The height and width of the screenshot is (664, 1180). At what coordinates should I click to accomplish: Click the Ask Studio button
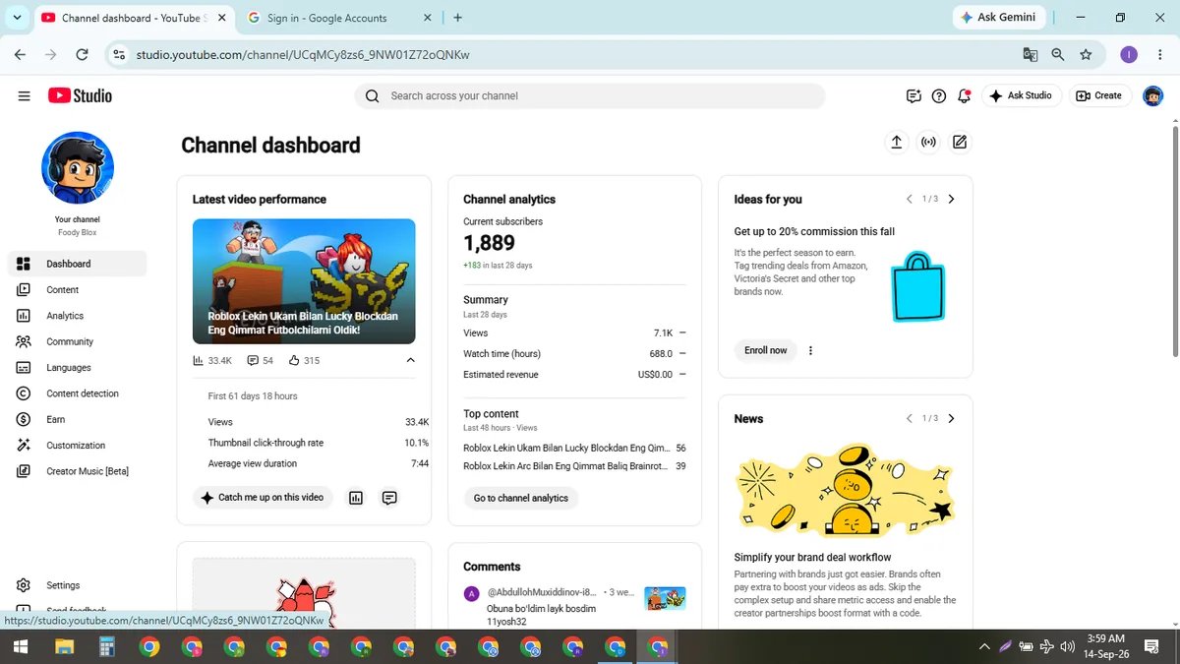[x=1021, y=95]
